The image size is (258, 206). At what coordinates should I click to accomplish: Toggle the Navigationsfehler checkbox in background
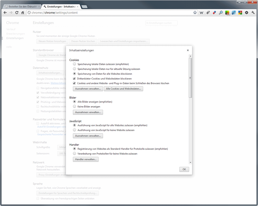click(x=38, y=88)
